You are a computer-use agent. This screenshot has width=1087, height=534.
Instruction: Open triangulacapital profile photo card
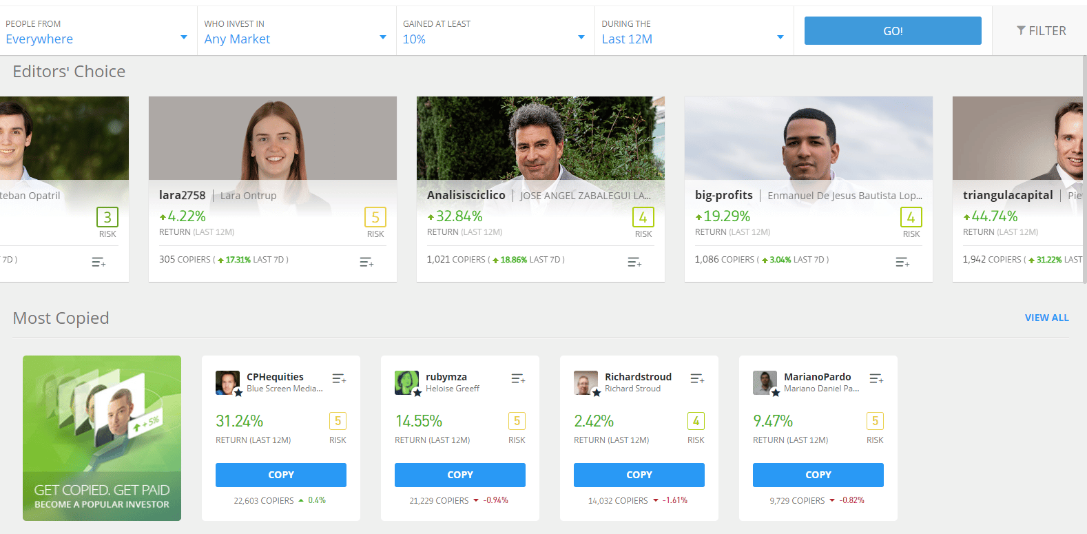1017,138
